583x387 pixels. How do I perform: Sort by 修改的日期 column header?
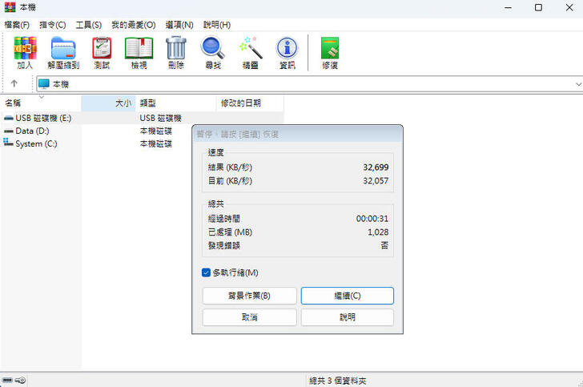coord(250,103)
